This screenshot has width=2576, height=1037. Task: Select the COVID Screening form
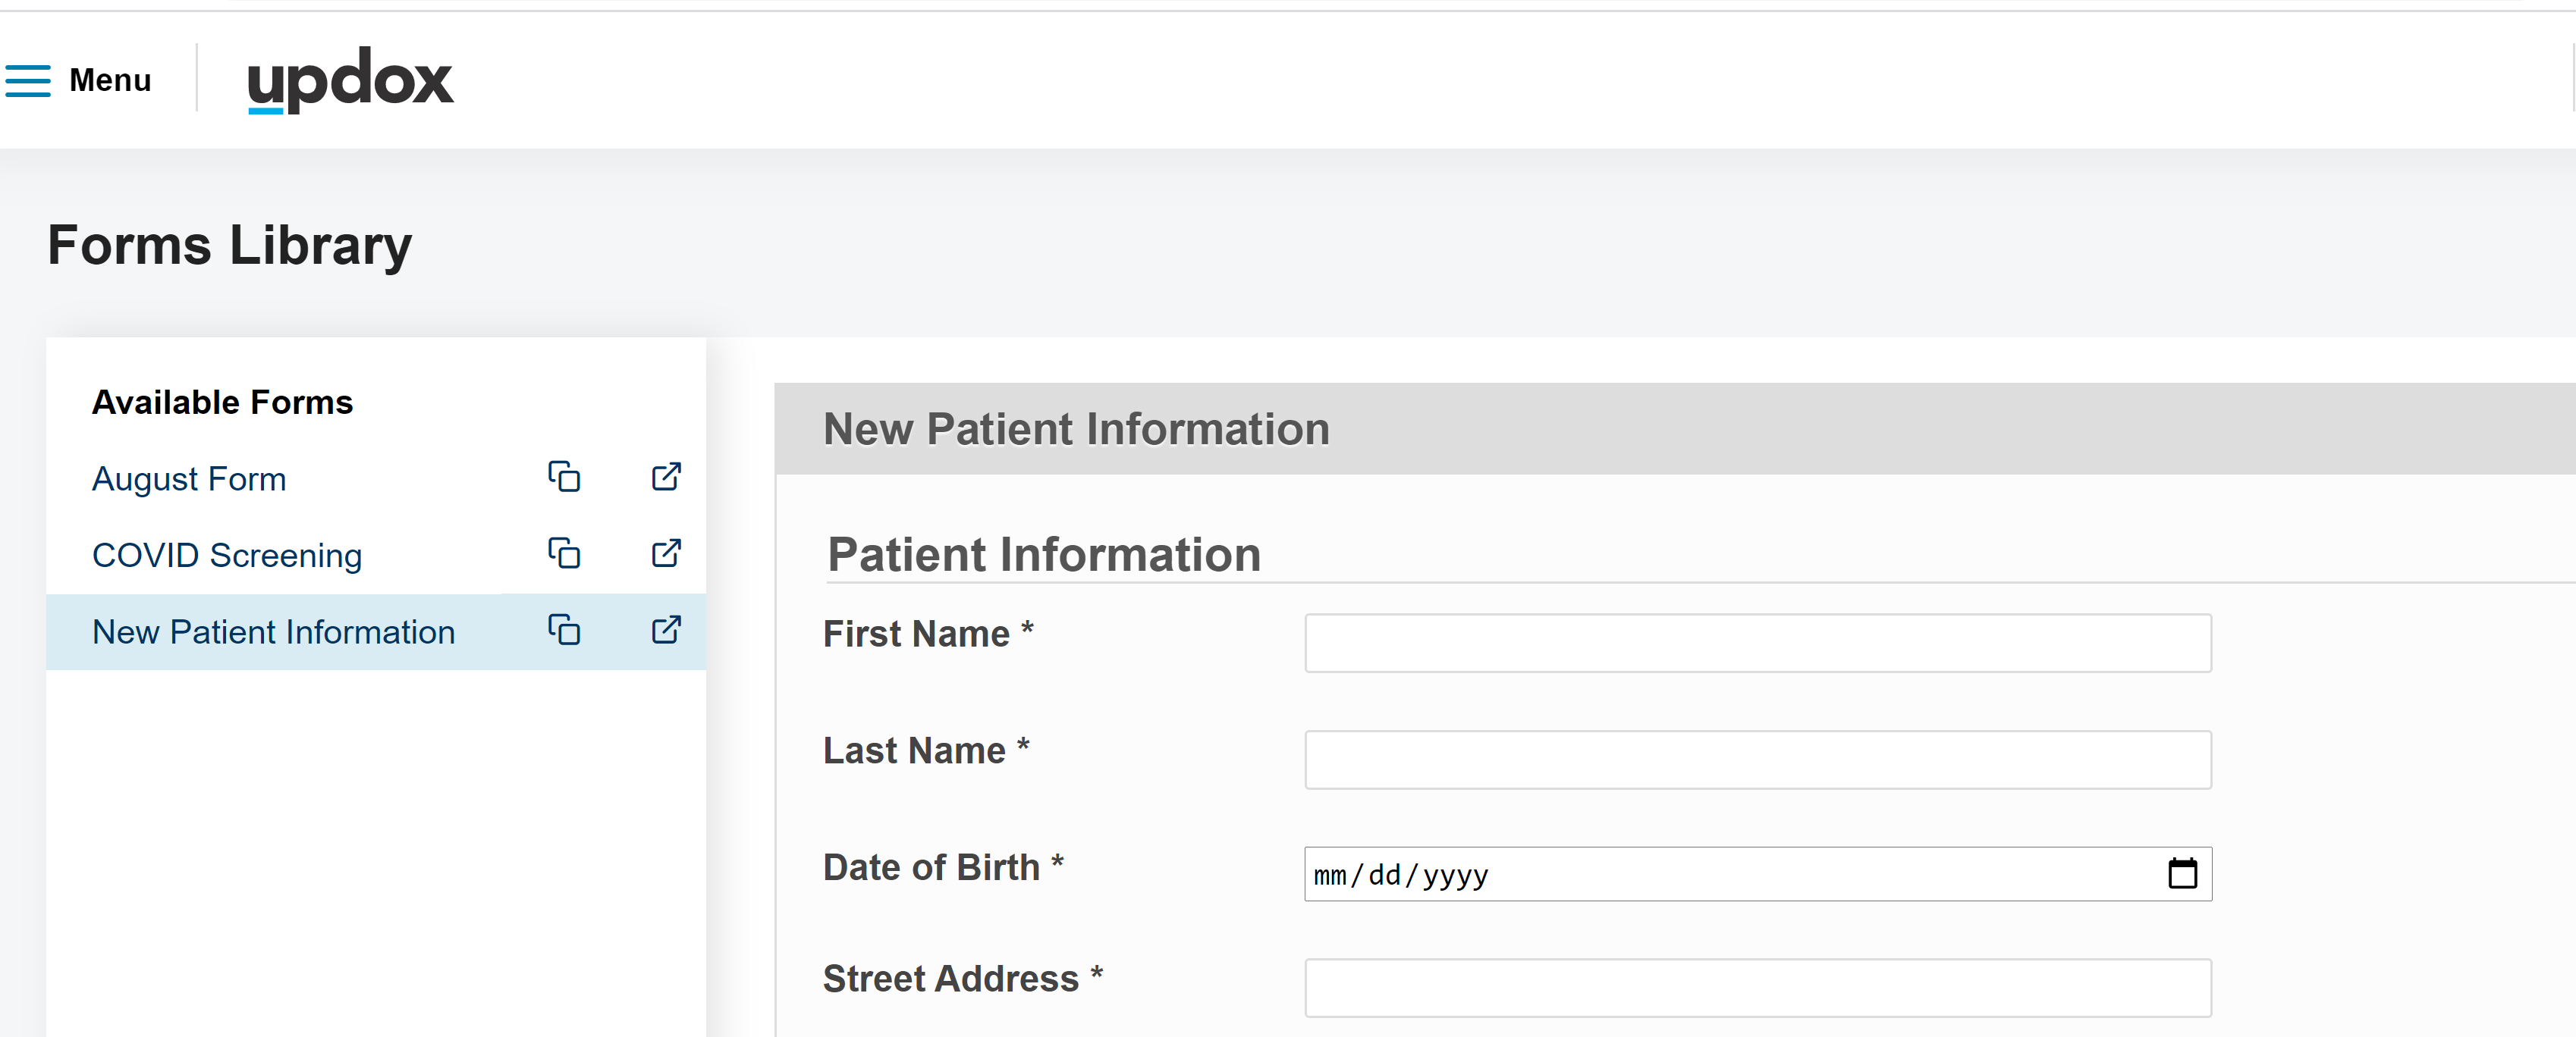[x=227, y=556]
